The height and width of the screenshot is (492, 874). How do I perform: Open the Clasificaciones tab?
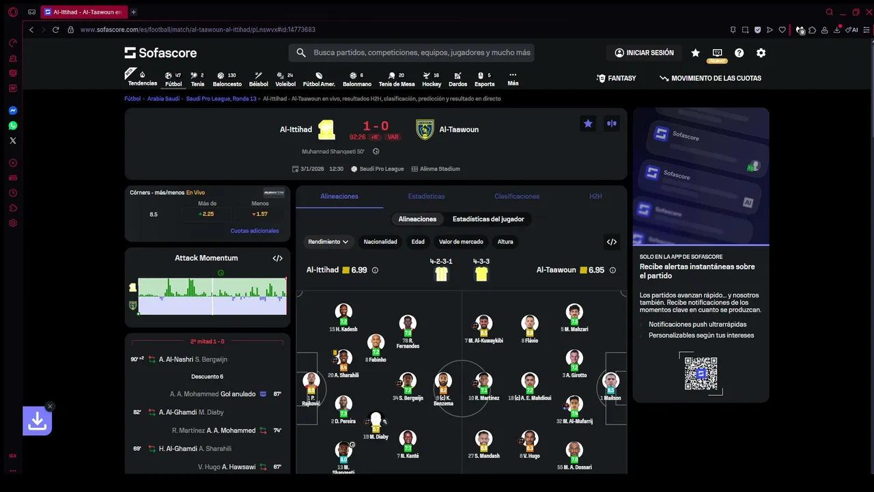pos(517,196)
